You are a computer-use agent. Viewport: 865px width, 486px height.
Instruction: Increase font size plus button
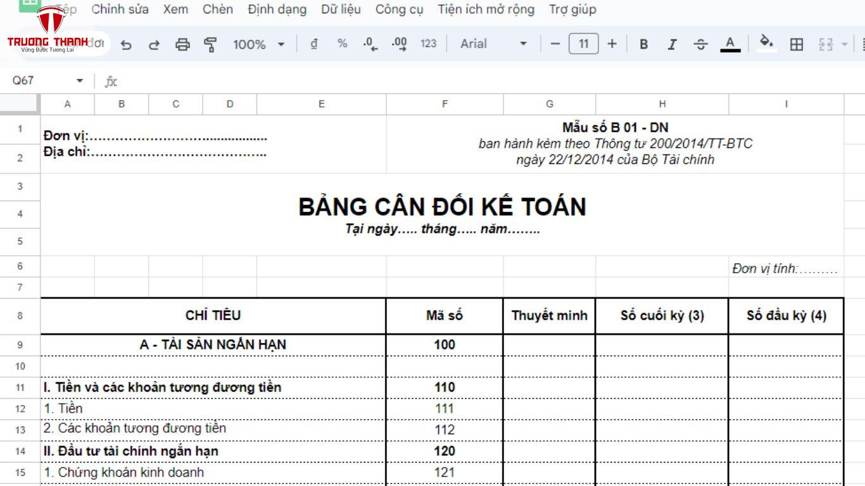[612, 44]
